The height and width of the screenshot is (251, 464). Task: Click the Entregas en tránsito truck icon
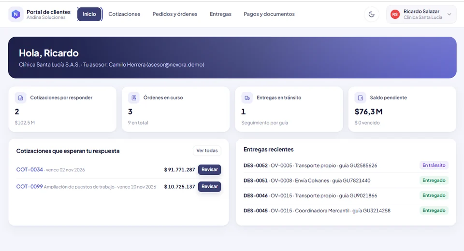tap(247, 98)
